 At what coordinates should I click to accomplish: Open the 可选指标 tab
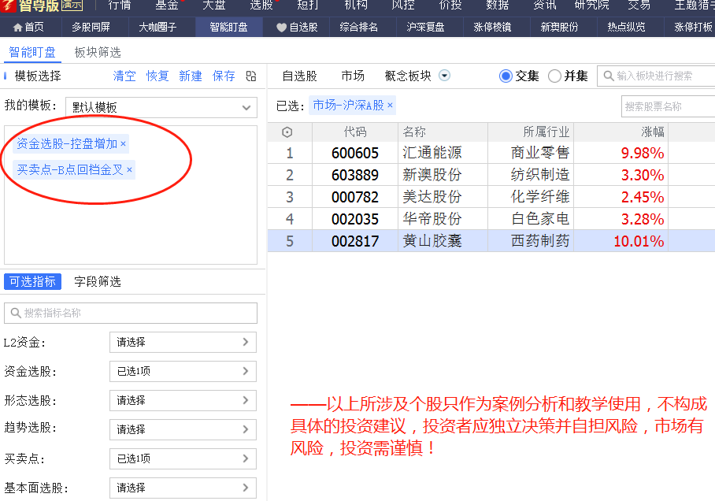coord(32,281)
